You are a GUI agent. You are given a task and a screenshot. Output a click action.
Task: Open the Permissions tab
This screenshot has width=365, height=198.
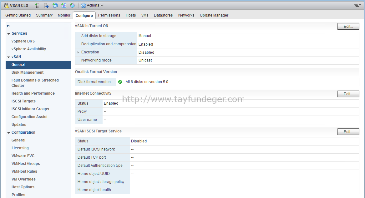coord(109,15)
